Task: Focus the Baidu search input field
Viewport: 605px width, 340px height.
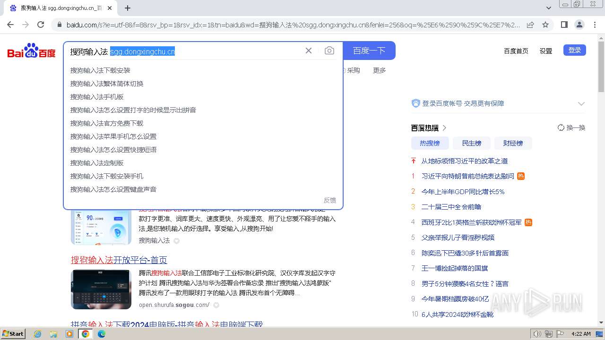Action: click(184, 51)
